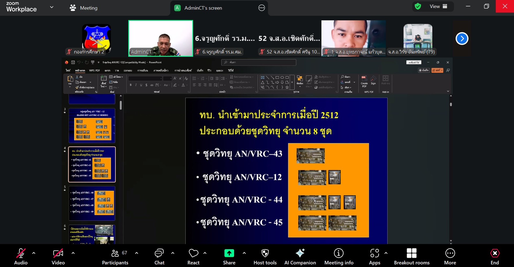Open the Meeting tab

pos(84,8)
